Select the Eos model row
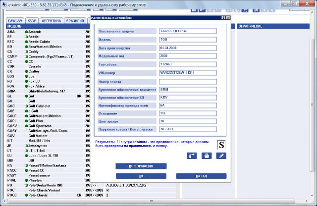317x206 pixels. (x=48, y=76)
